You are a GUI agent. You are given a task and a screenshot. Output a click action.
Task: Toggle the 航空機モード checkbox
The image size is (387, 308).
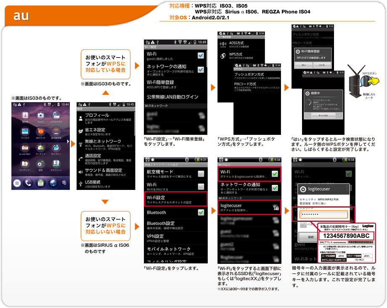(201, 174)
